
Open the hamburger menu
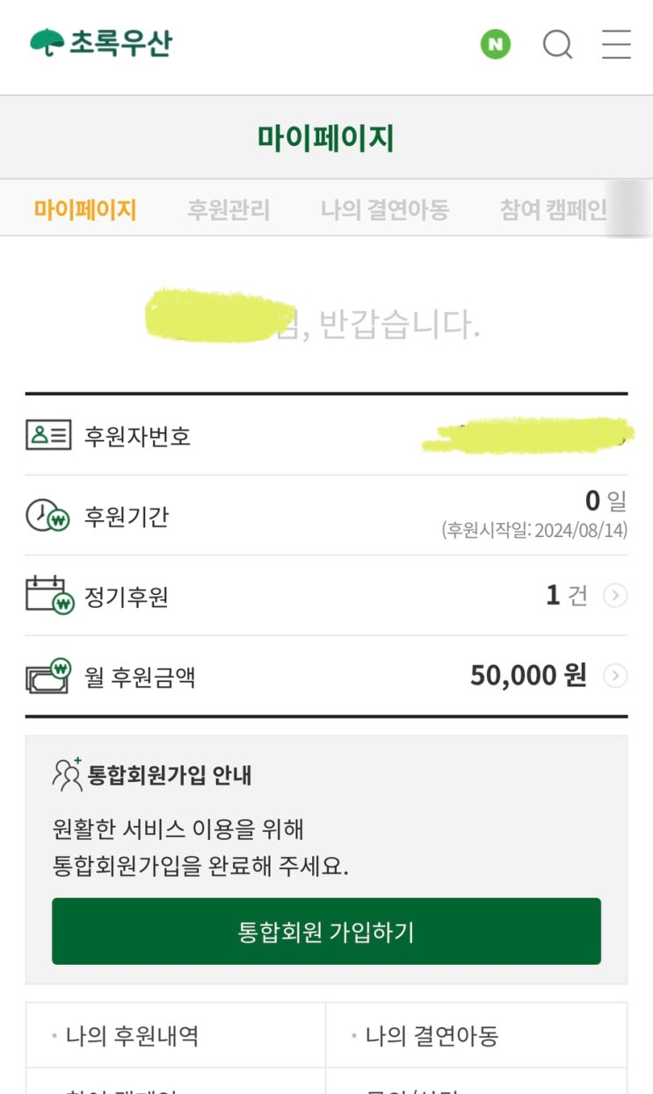pos(616,44)
